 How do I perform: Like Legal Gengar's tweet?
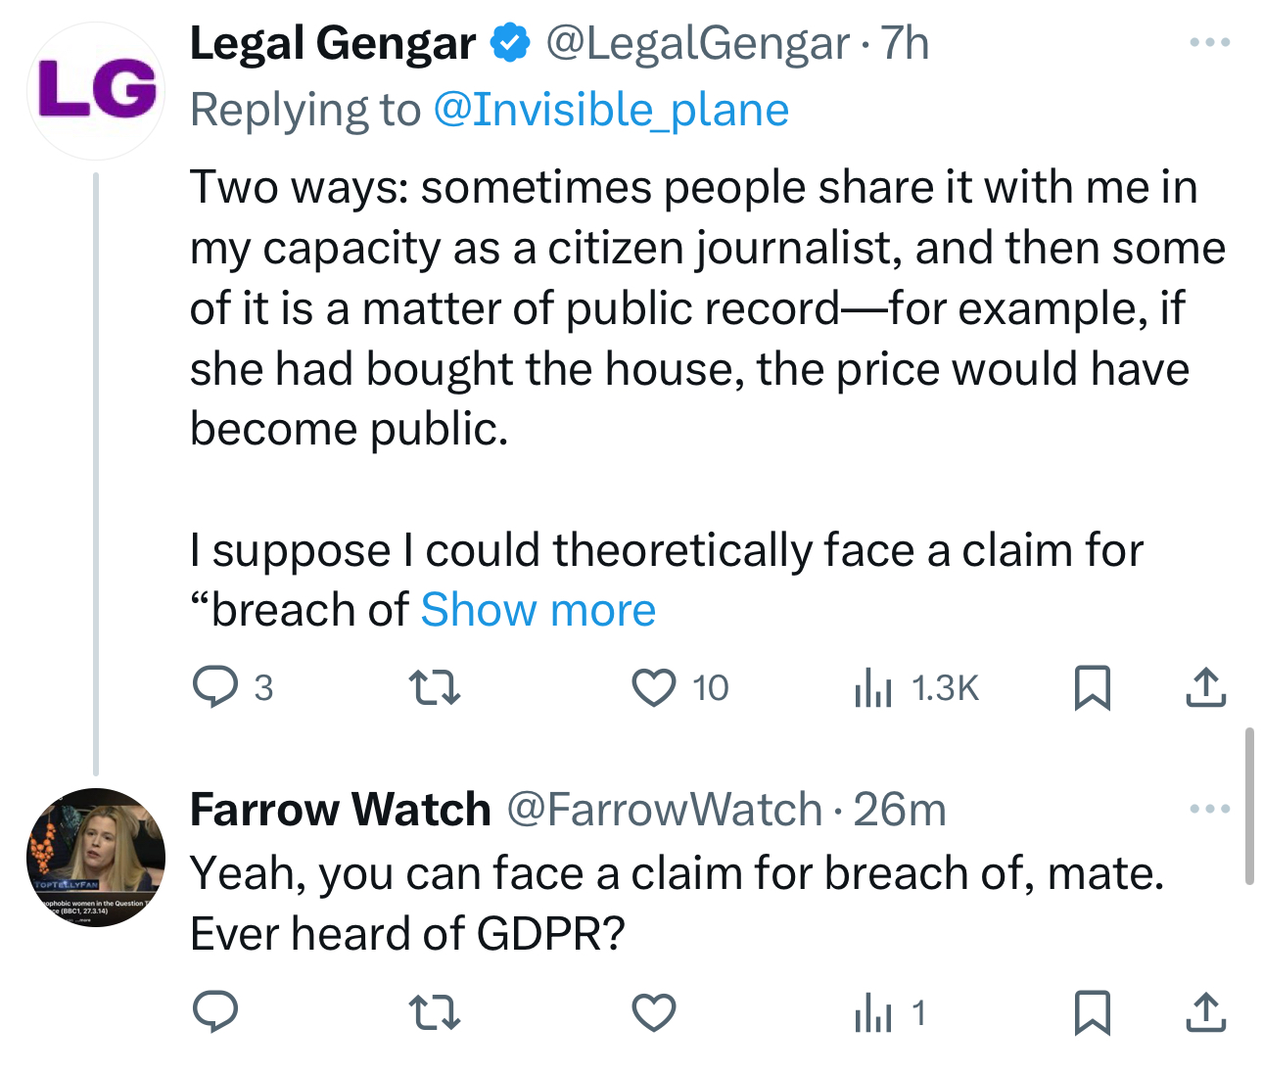[654, 687]
